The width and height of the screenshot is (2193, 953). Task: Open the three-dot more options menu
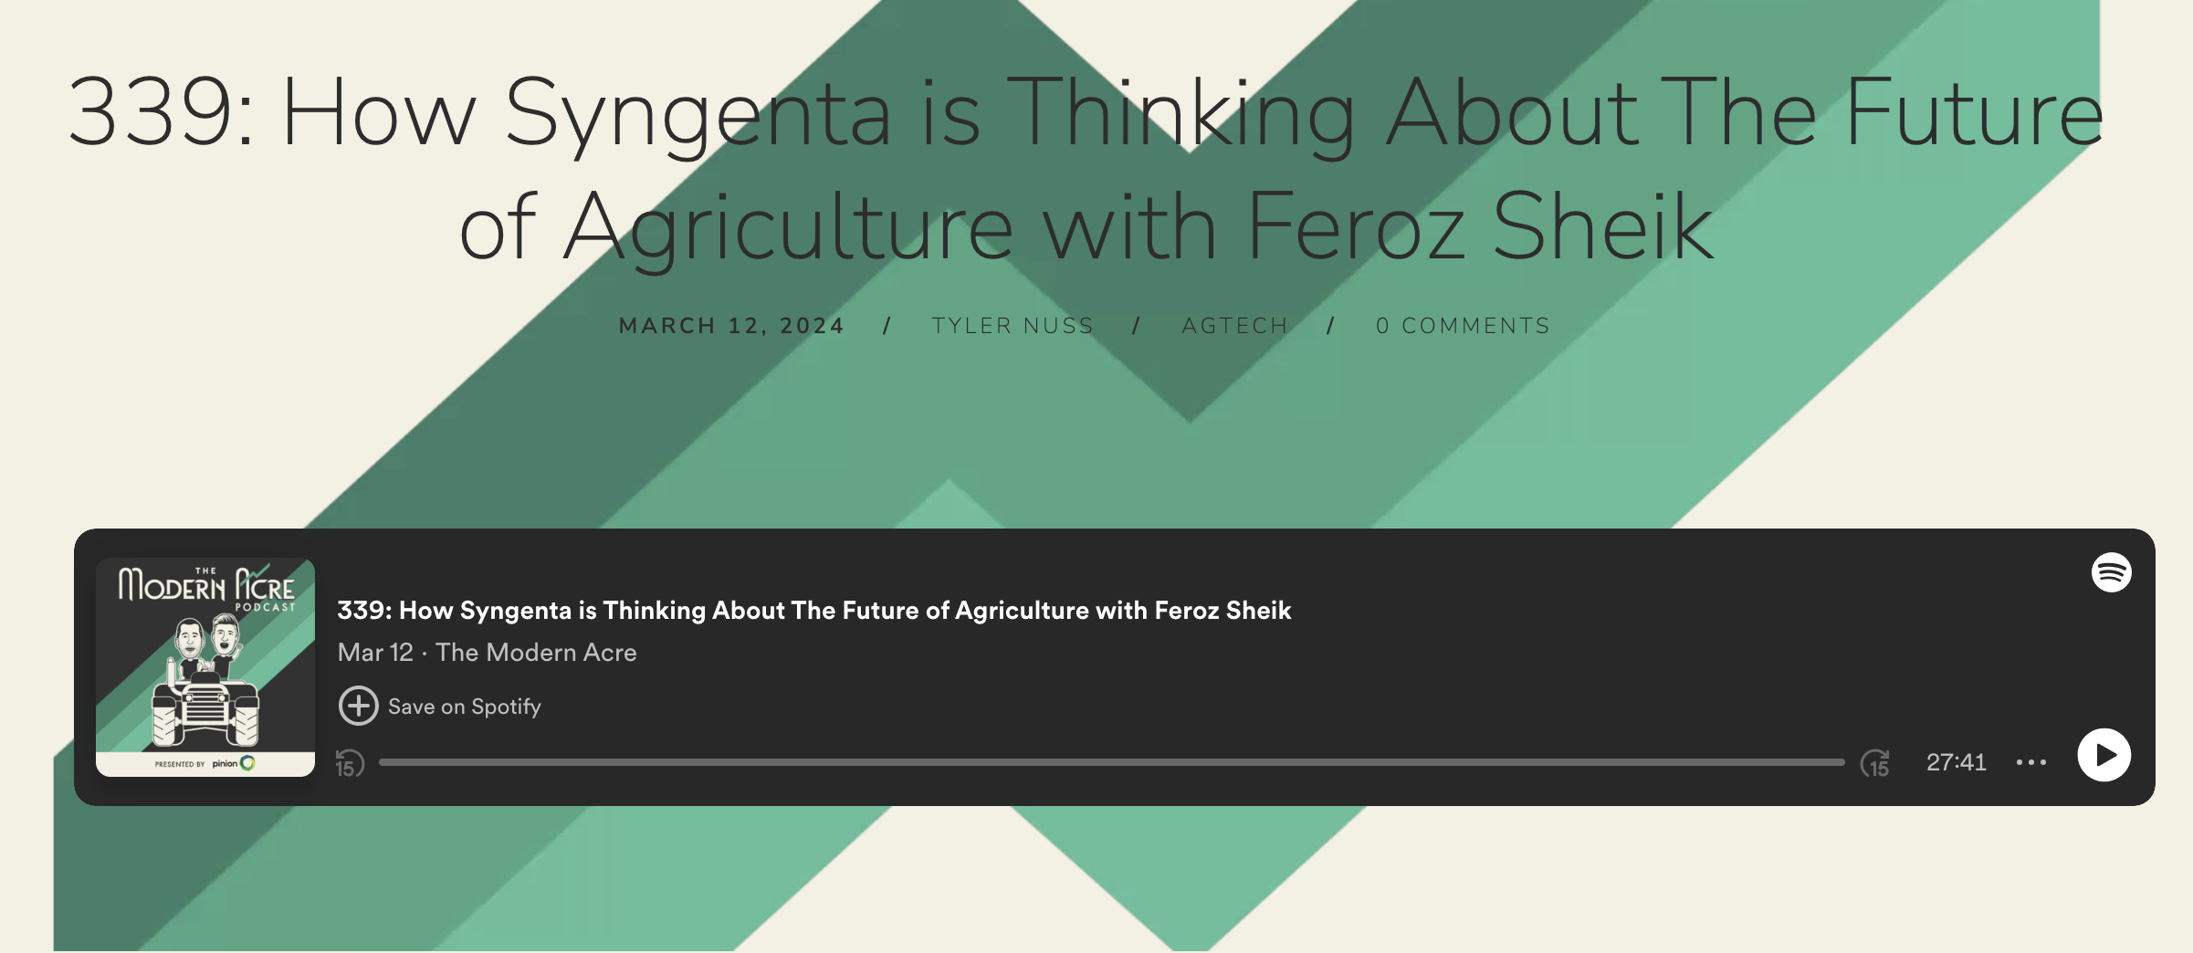tap(2030, 762)
